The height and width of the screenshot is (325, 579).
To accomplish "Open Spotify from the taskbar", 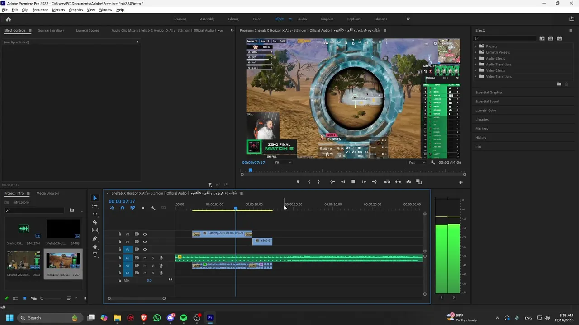I will point(184,318).
